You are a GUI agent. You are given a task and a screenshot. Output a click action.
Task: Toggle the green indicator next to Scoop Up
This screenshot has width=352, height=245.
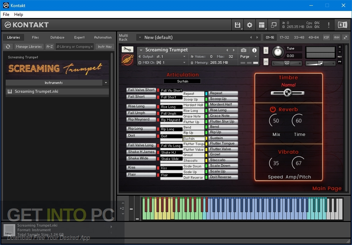tap(206, 99)
